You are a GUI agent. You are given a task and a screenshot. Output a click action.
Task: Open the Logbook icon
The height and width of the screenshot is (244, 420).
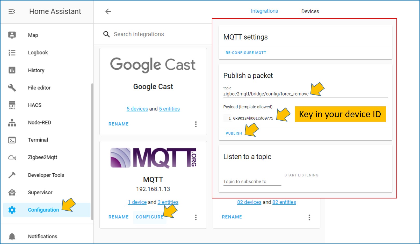(x=12, y=53)
